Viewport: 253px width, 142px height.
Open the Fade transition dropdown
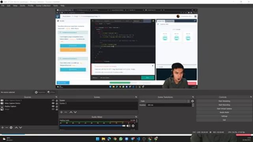[164, 101]
